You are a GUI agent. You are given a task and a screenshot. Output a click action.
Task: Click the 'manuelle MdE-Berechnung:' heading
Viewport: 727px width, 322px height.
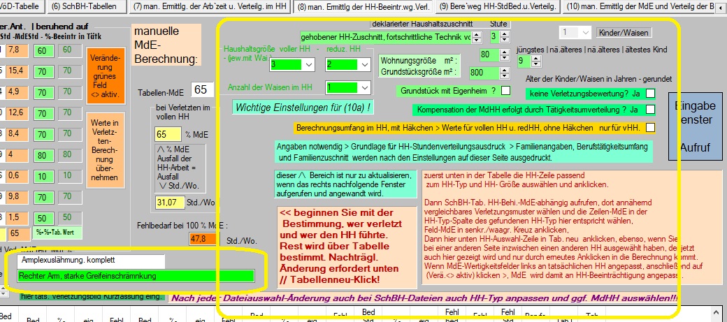(166, 45)
